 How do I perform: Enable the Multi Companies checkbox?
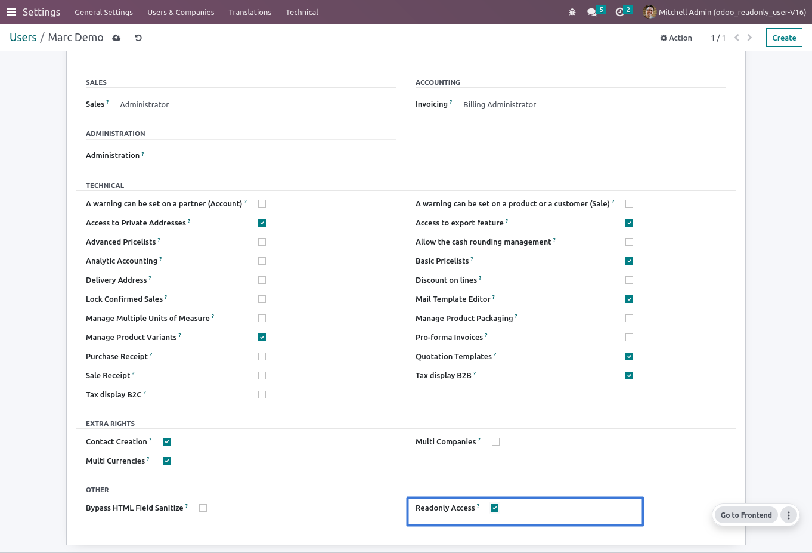pyautogui.click(x=496, y=442)
